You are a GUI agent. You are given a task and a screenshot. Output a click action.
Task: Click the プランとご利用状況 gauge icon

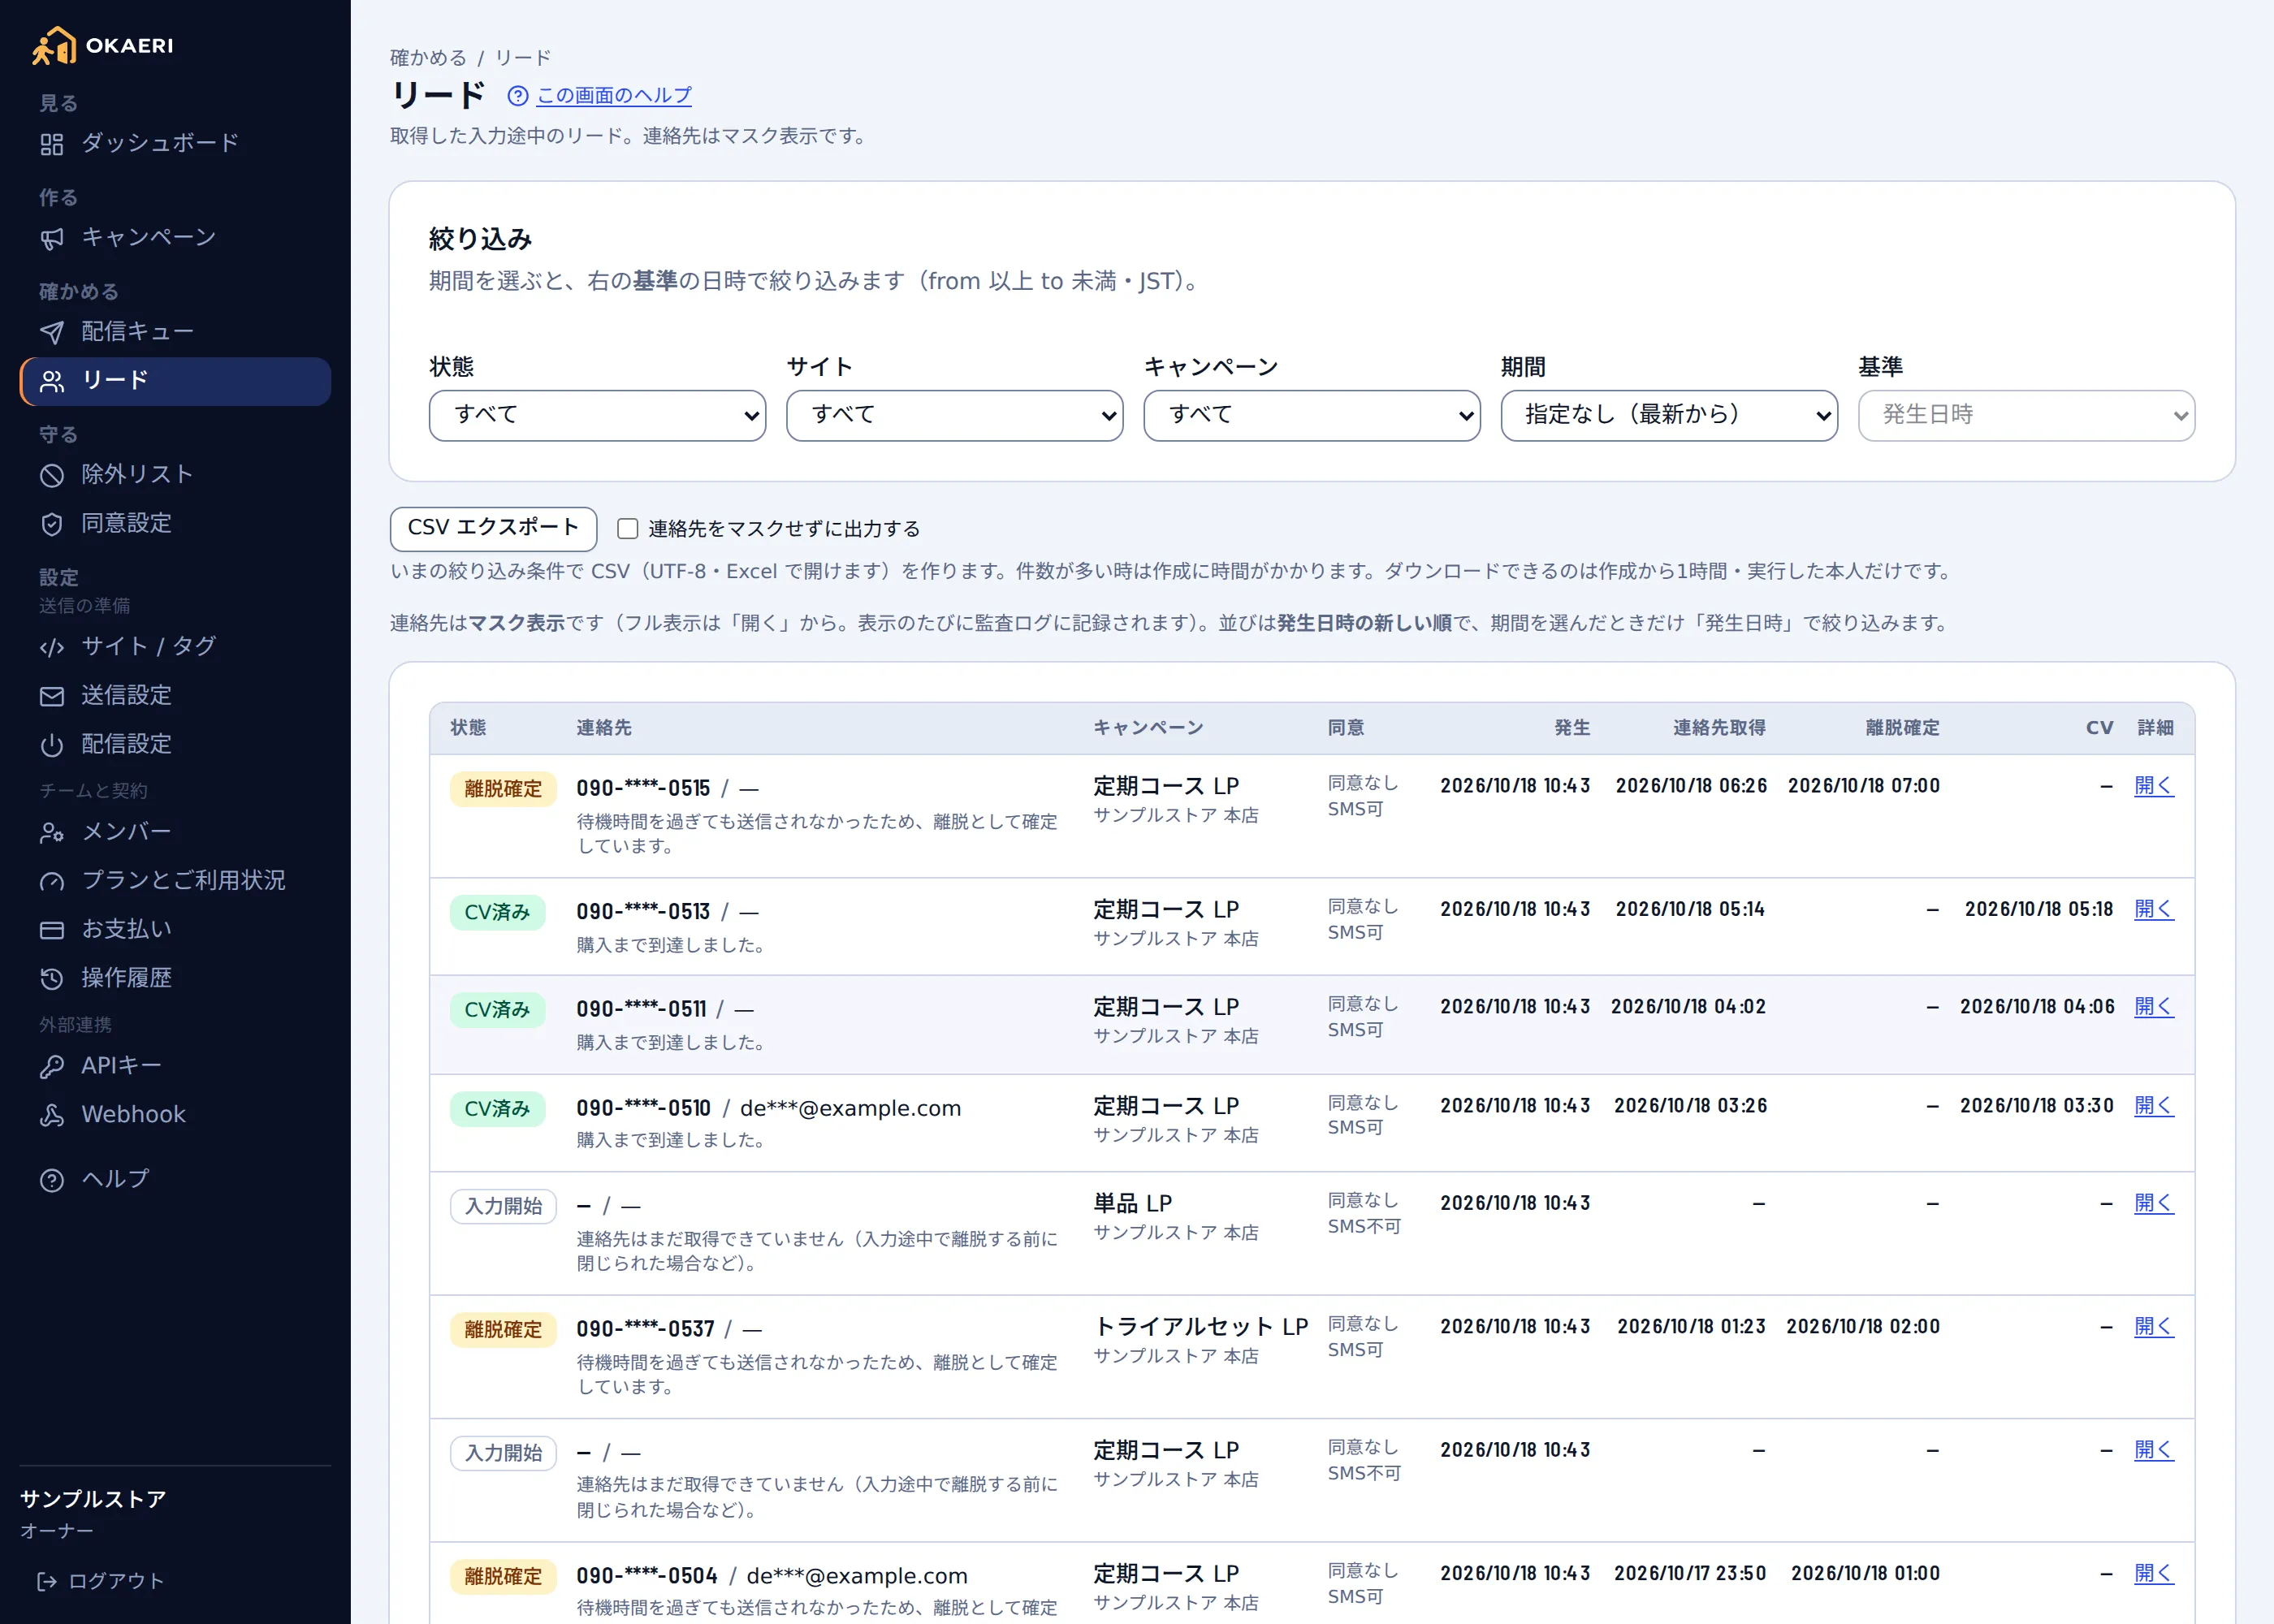(52, 881)
